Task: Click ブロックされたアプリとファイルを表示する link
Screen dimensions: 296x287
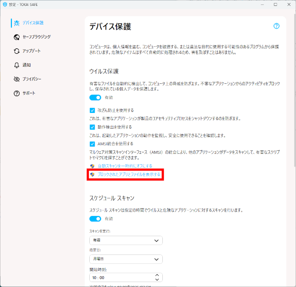Action: click(129, 175)
